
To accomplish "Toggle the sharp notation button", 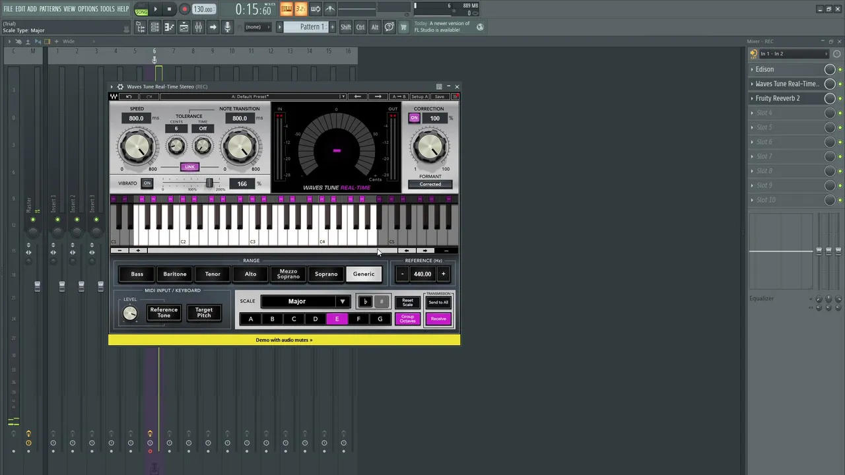I will pyautogui.click(x=381, y=301).
